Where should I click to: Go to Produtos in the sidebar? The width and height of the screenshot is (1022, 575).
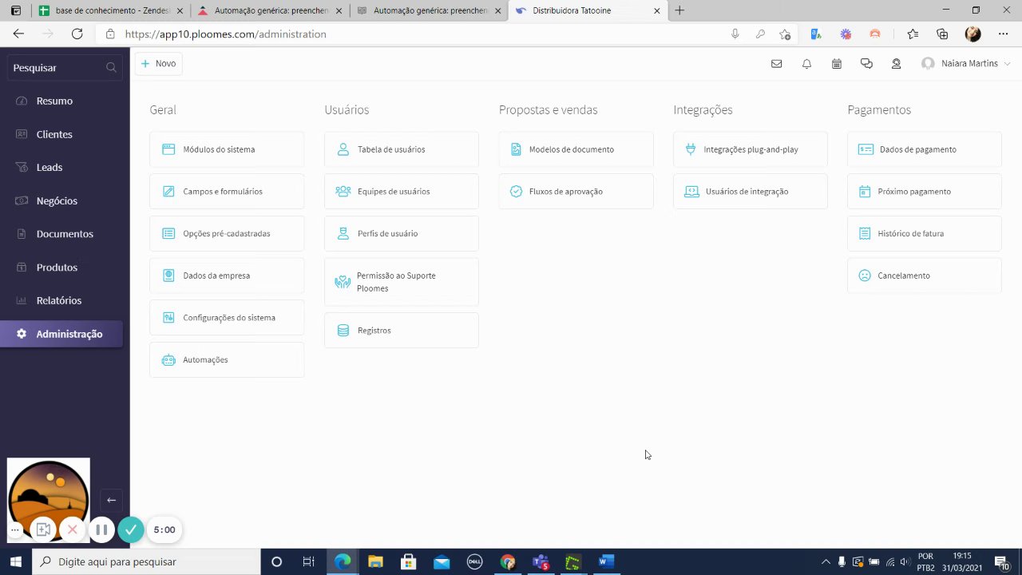[x=57, y=268]
